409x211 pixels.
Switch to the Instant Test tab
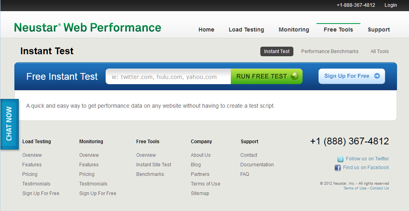(x=277, y=51)
